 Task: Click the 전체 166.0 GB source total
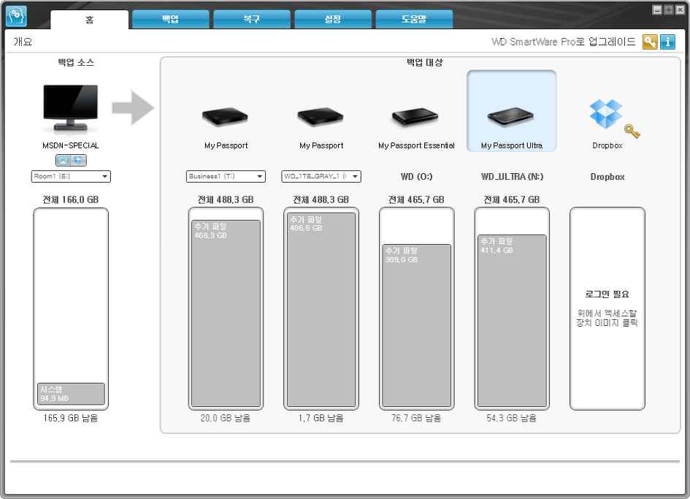point(70,199)
